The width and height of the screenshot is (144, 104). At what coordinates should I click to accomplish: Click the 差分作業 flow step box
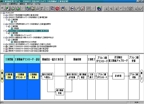(x=118, y=76)
